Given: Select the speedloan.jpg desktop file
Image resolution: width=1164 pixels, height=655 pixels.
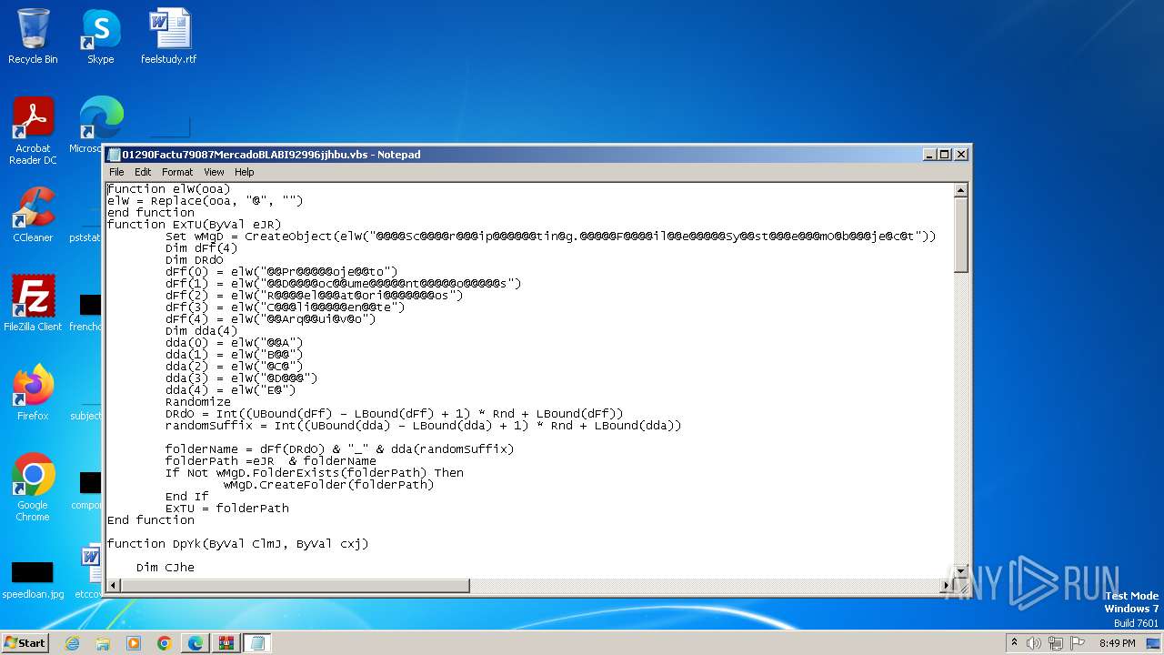Looking at the screenshot, I should tap(33, 580).
